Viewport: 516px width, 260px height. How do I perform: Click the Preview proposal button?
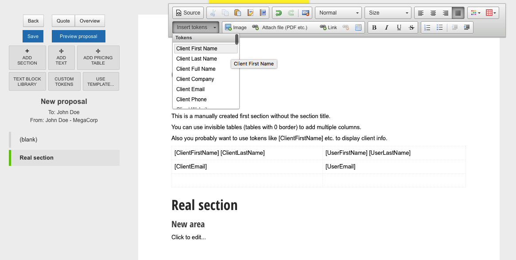coord(78,36)
